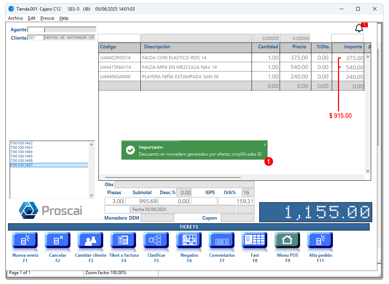Select row code U44406SAN06

pos(115,77)
